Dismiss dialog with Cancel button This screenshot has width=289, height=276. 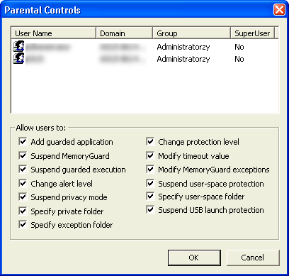tap(253, 258)
